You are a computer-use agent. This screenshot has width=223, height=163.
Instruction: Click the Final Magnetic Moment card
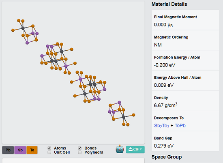tap(185, 20)
